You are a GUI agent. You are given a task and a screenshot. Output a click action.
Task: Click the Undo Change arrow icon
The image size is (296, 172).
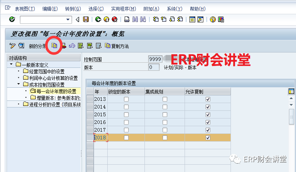[x=72, y=46]
